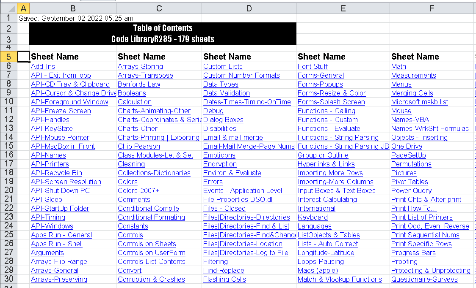Open Charts-Animating-Other link
This screenshot has width=476, height=288.
tap(154, 111)
